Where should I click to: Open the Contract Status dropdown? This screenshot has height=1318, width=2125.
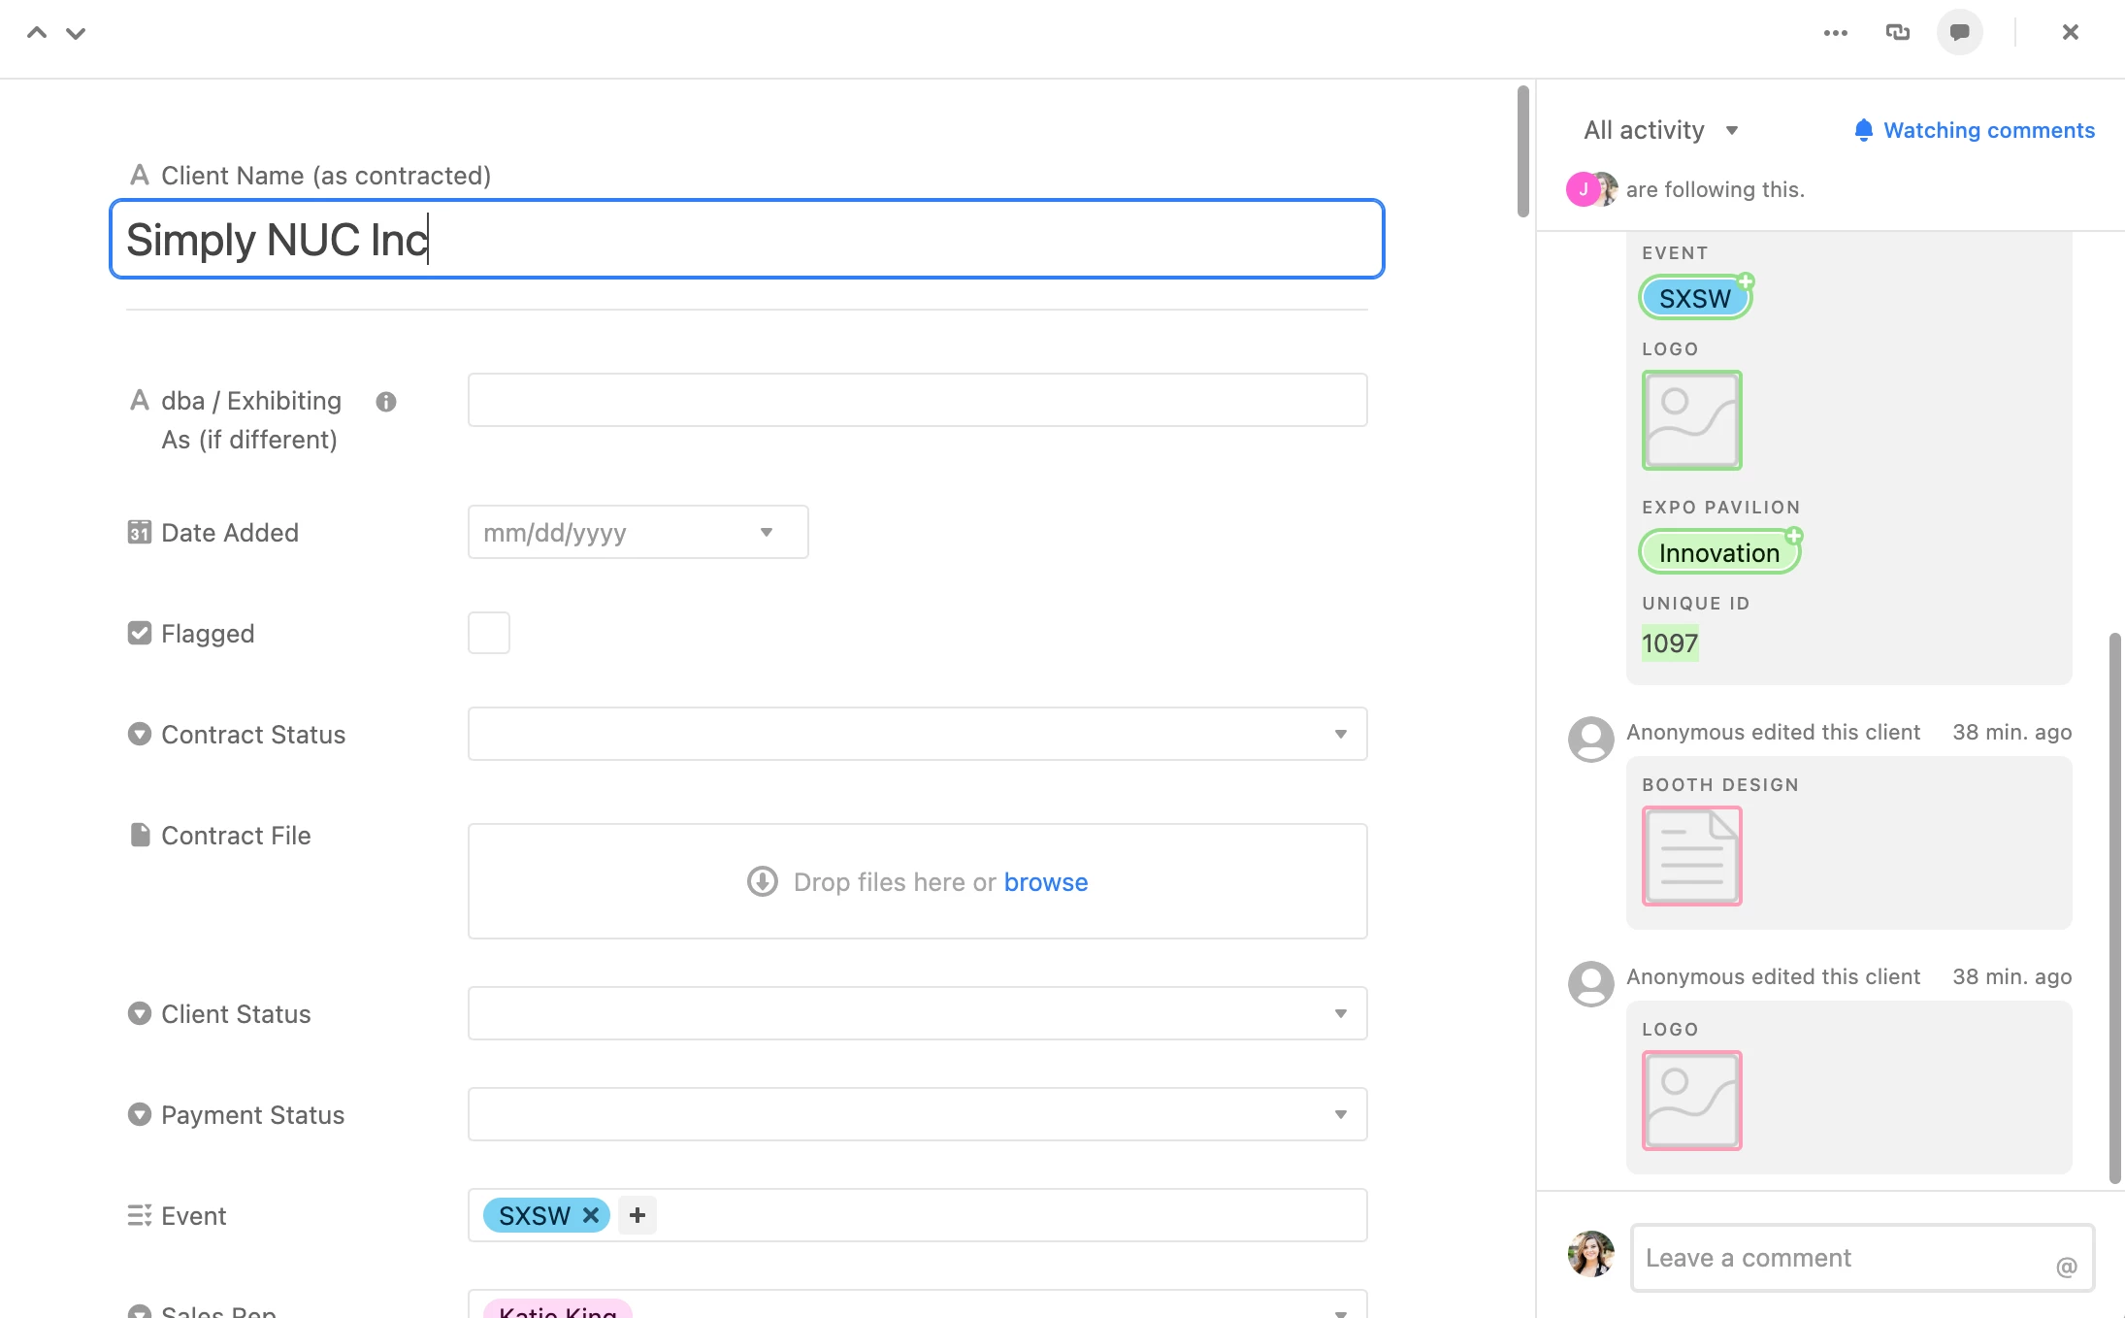point(917,734)
